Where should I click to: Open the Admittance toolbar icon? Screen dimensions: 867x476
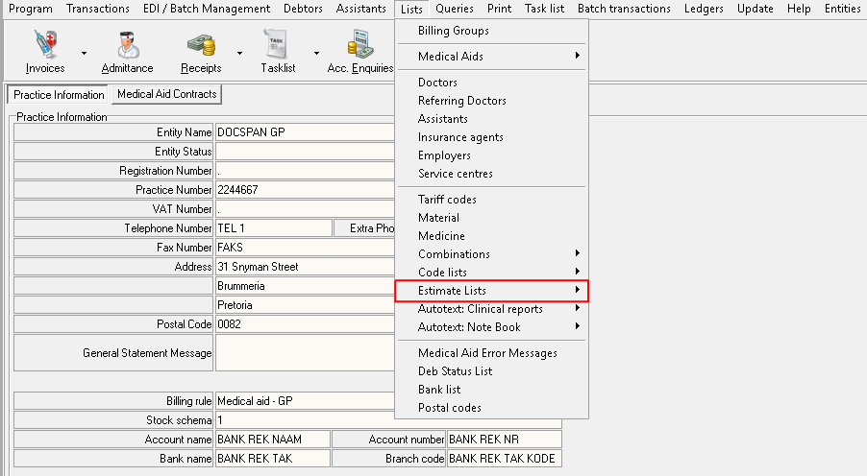pos(127,45)
